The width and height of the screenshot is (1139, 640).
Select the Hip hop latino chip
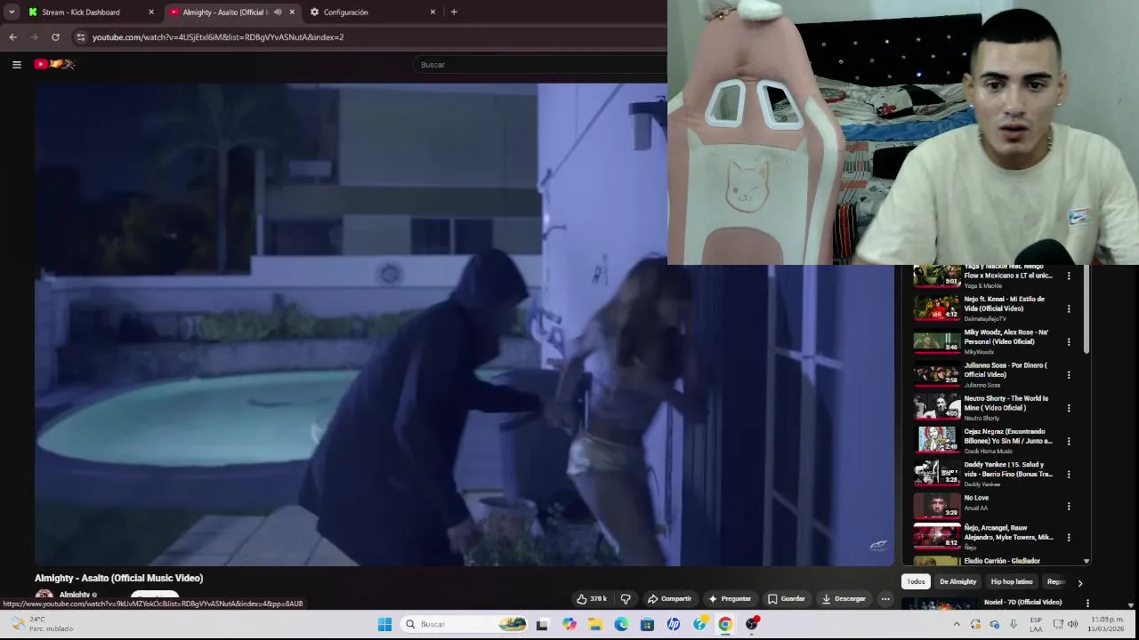coord(1012,582)
